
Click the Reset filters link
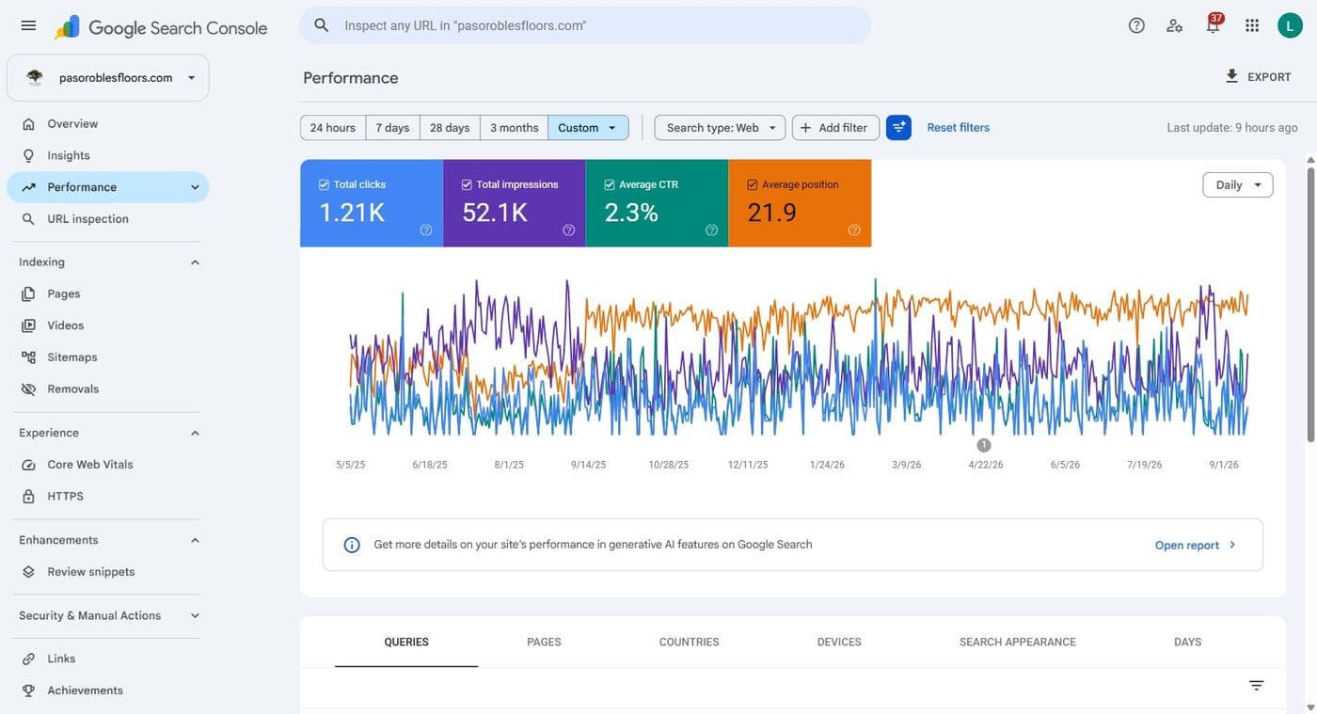coord(958,127)
